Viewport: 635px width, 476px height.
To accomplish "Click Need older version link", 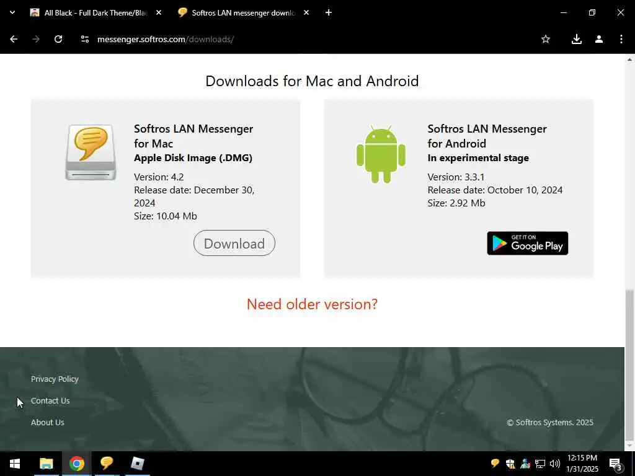I will (x=312, y=304).
